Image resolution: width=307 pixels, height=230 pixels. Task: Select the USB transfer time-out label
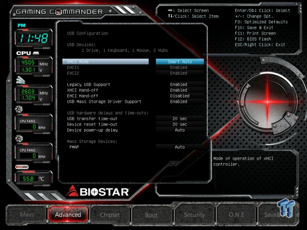[x=92, y=119]
